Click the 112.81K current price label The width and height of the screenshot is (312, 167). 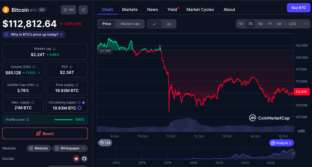[x=301, y=92]
